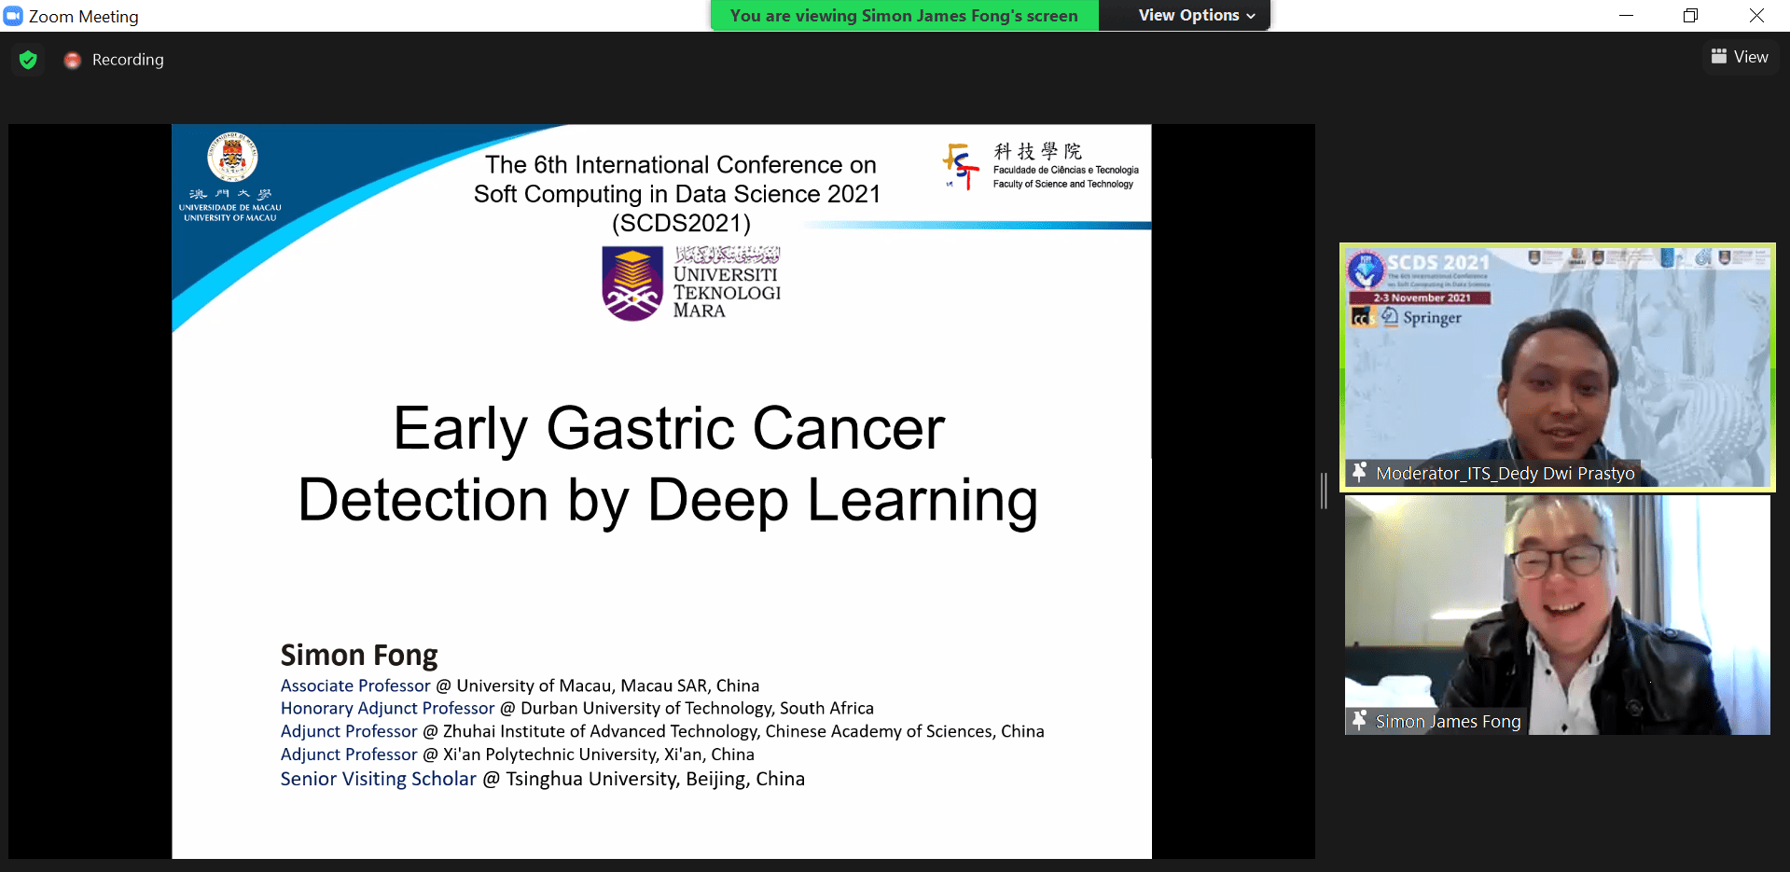Restore down the Zoom Meeting window

[x=1690, y=16]
